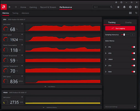Click the Advanced Settings arrow icon
This screenshot has height=111, width=140.
(134, 107)
